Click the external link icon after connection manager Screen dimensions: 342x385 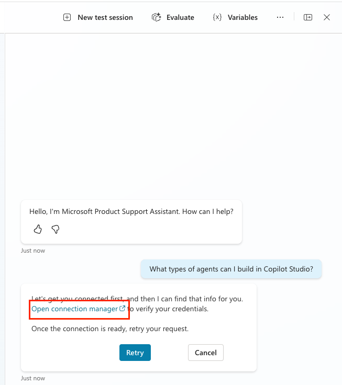coord(122,309)
